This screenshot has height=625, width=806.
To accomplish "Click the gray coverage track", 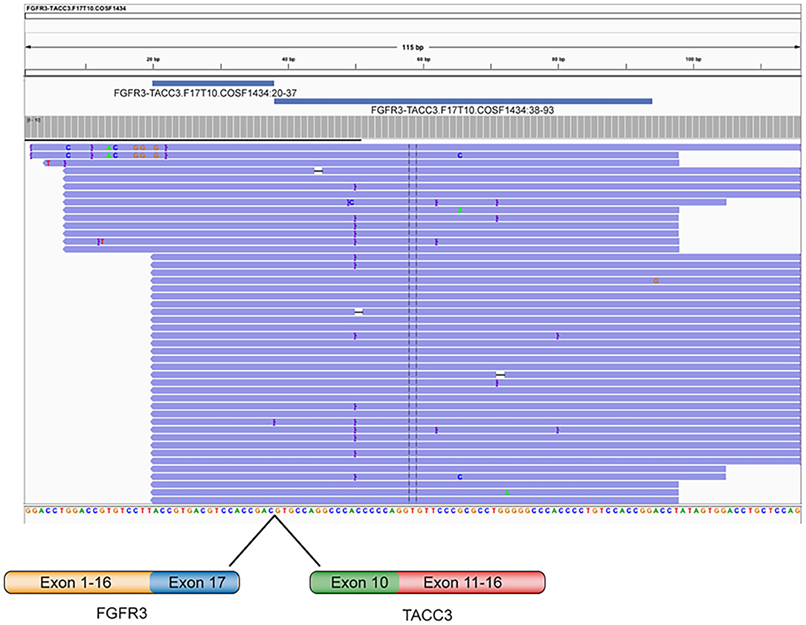I will coord(413,127).
